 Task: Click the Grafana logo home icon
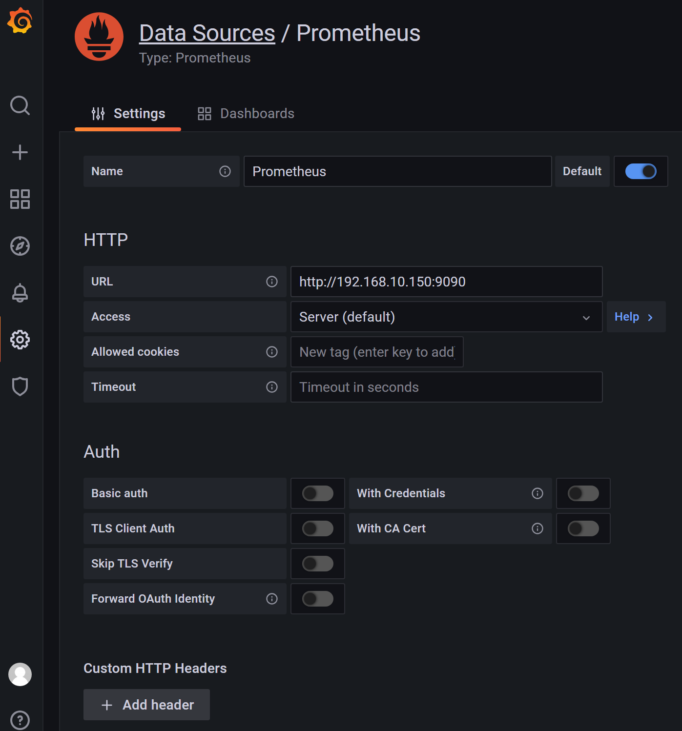click(20, 20)
